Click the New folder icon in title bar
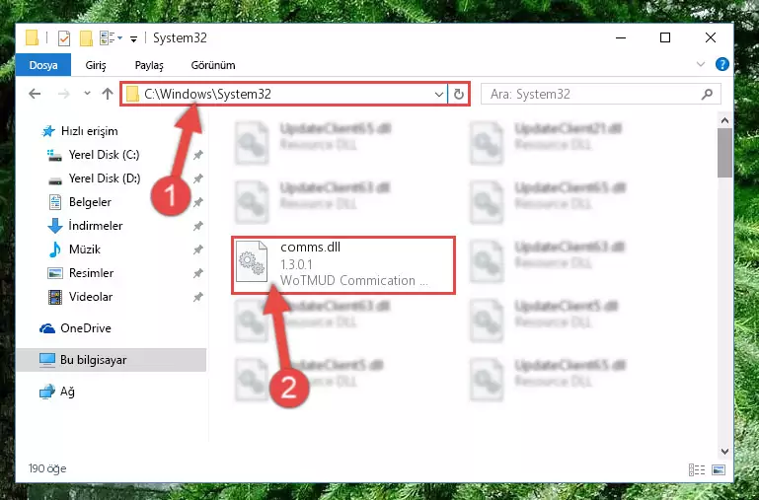Viewport: 759px width, 500px height. [86, 37]
